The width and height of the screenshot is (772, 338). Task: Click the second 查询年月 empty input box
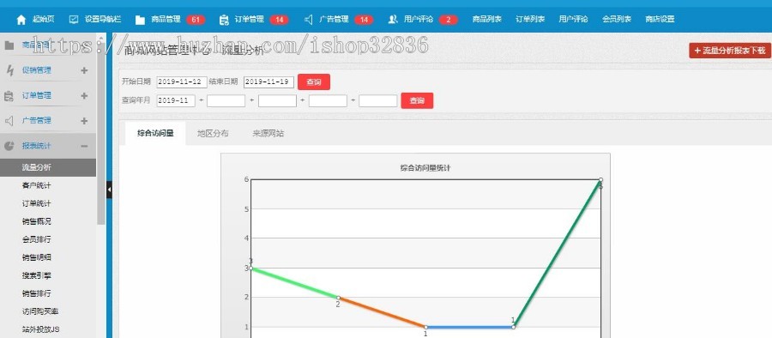(x=226, y=100)
